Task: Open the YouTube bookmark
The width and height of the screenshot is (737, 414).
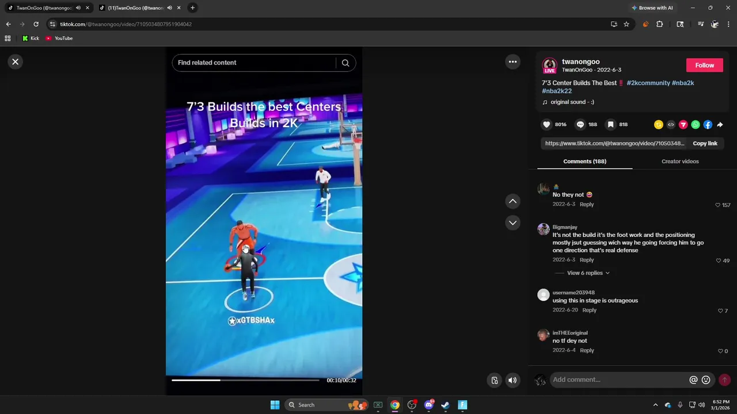Action: tap(59, 39)
